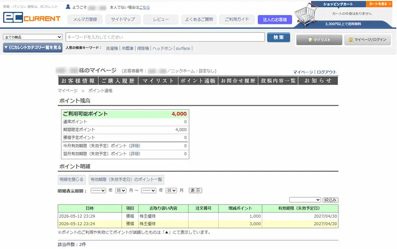Viewport: 397px width, 249px height.
Task: Open the 全ての商品 category dropdown
Action: point(33,37)
